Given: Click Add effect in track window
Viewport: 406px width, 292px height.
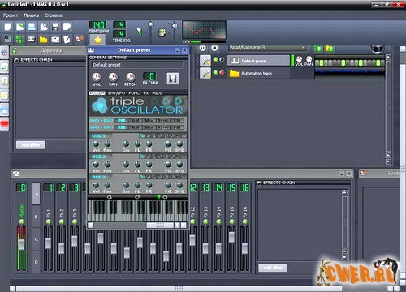Looking at the screenshot, I should pos(31,145).
